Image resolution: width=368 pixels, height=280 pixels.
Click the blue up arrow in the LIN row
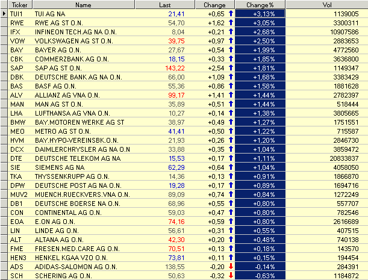231,230
